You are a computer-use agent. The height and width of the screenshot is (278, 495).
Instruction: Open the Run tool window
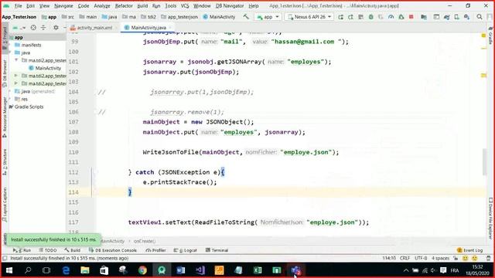click(x=22, y=250)
